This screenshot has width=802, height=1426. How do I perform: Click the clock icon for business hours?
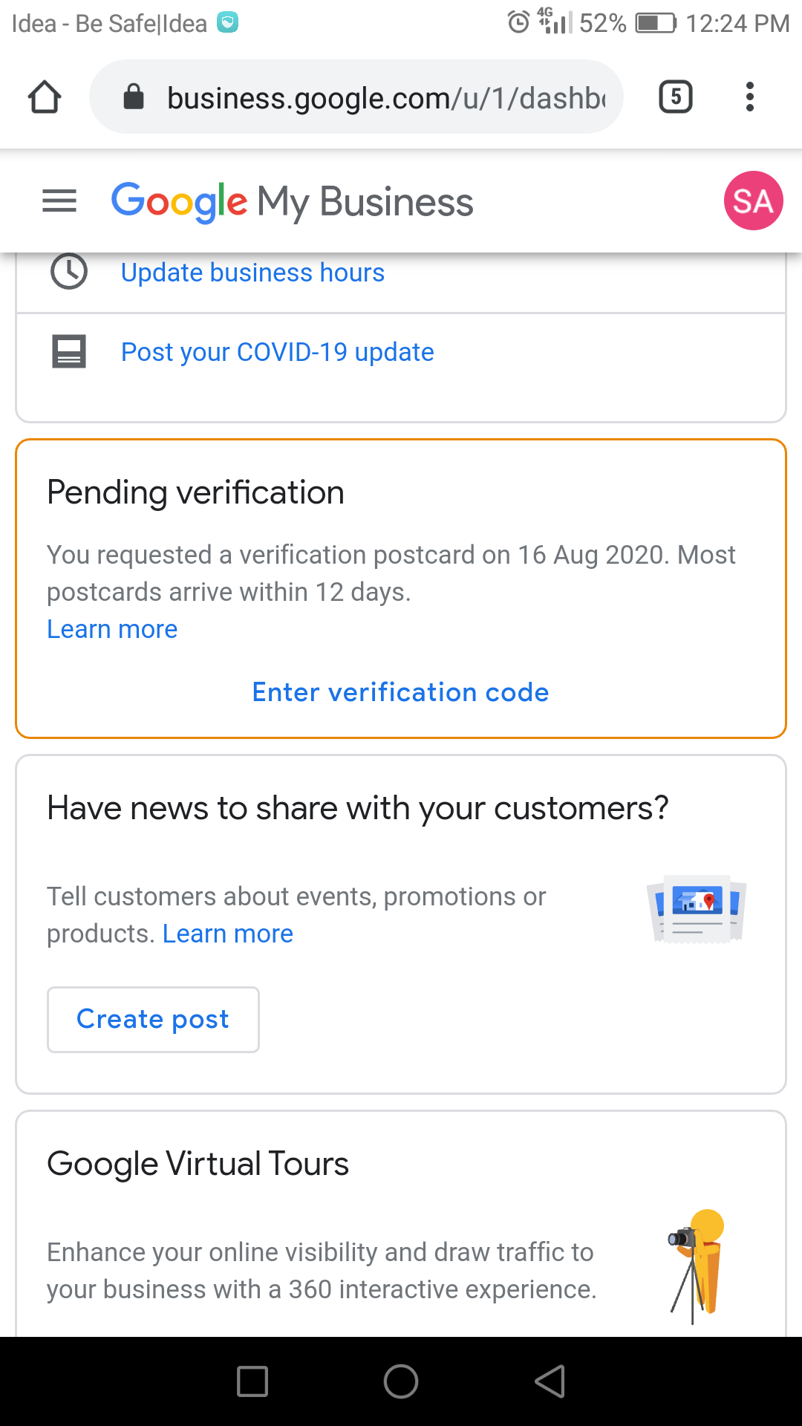[69, 272]
